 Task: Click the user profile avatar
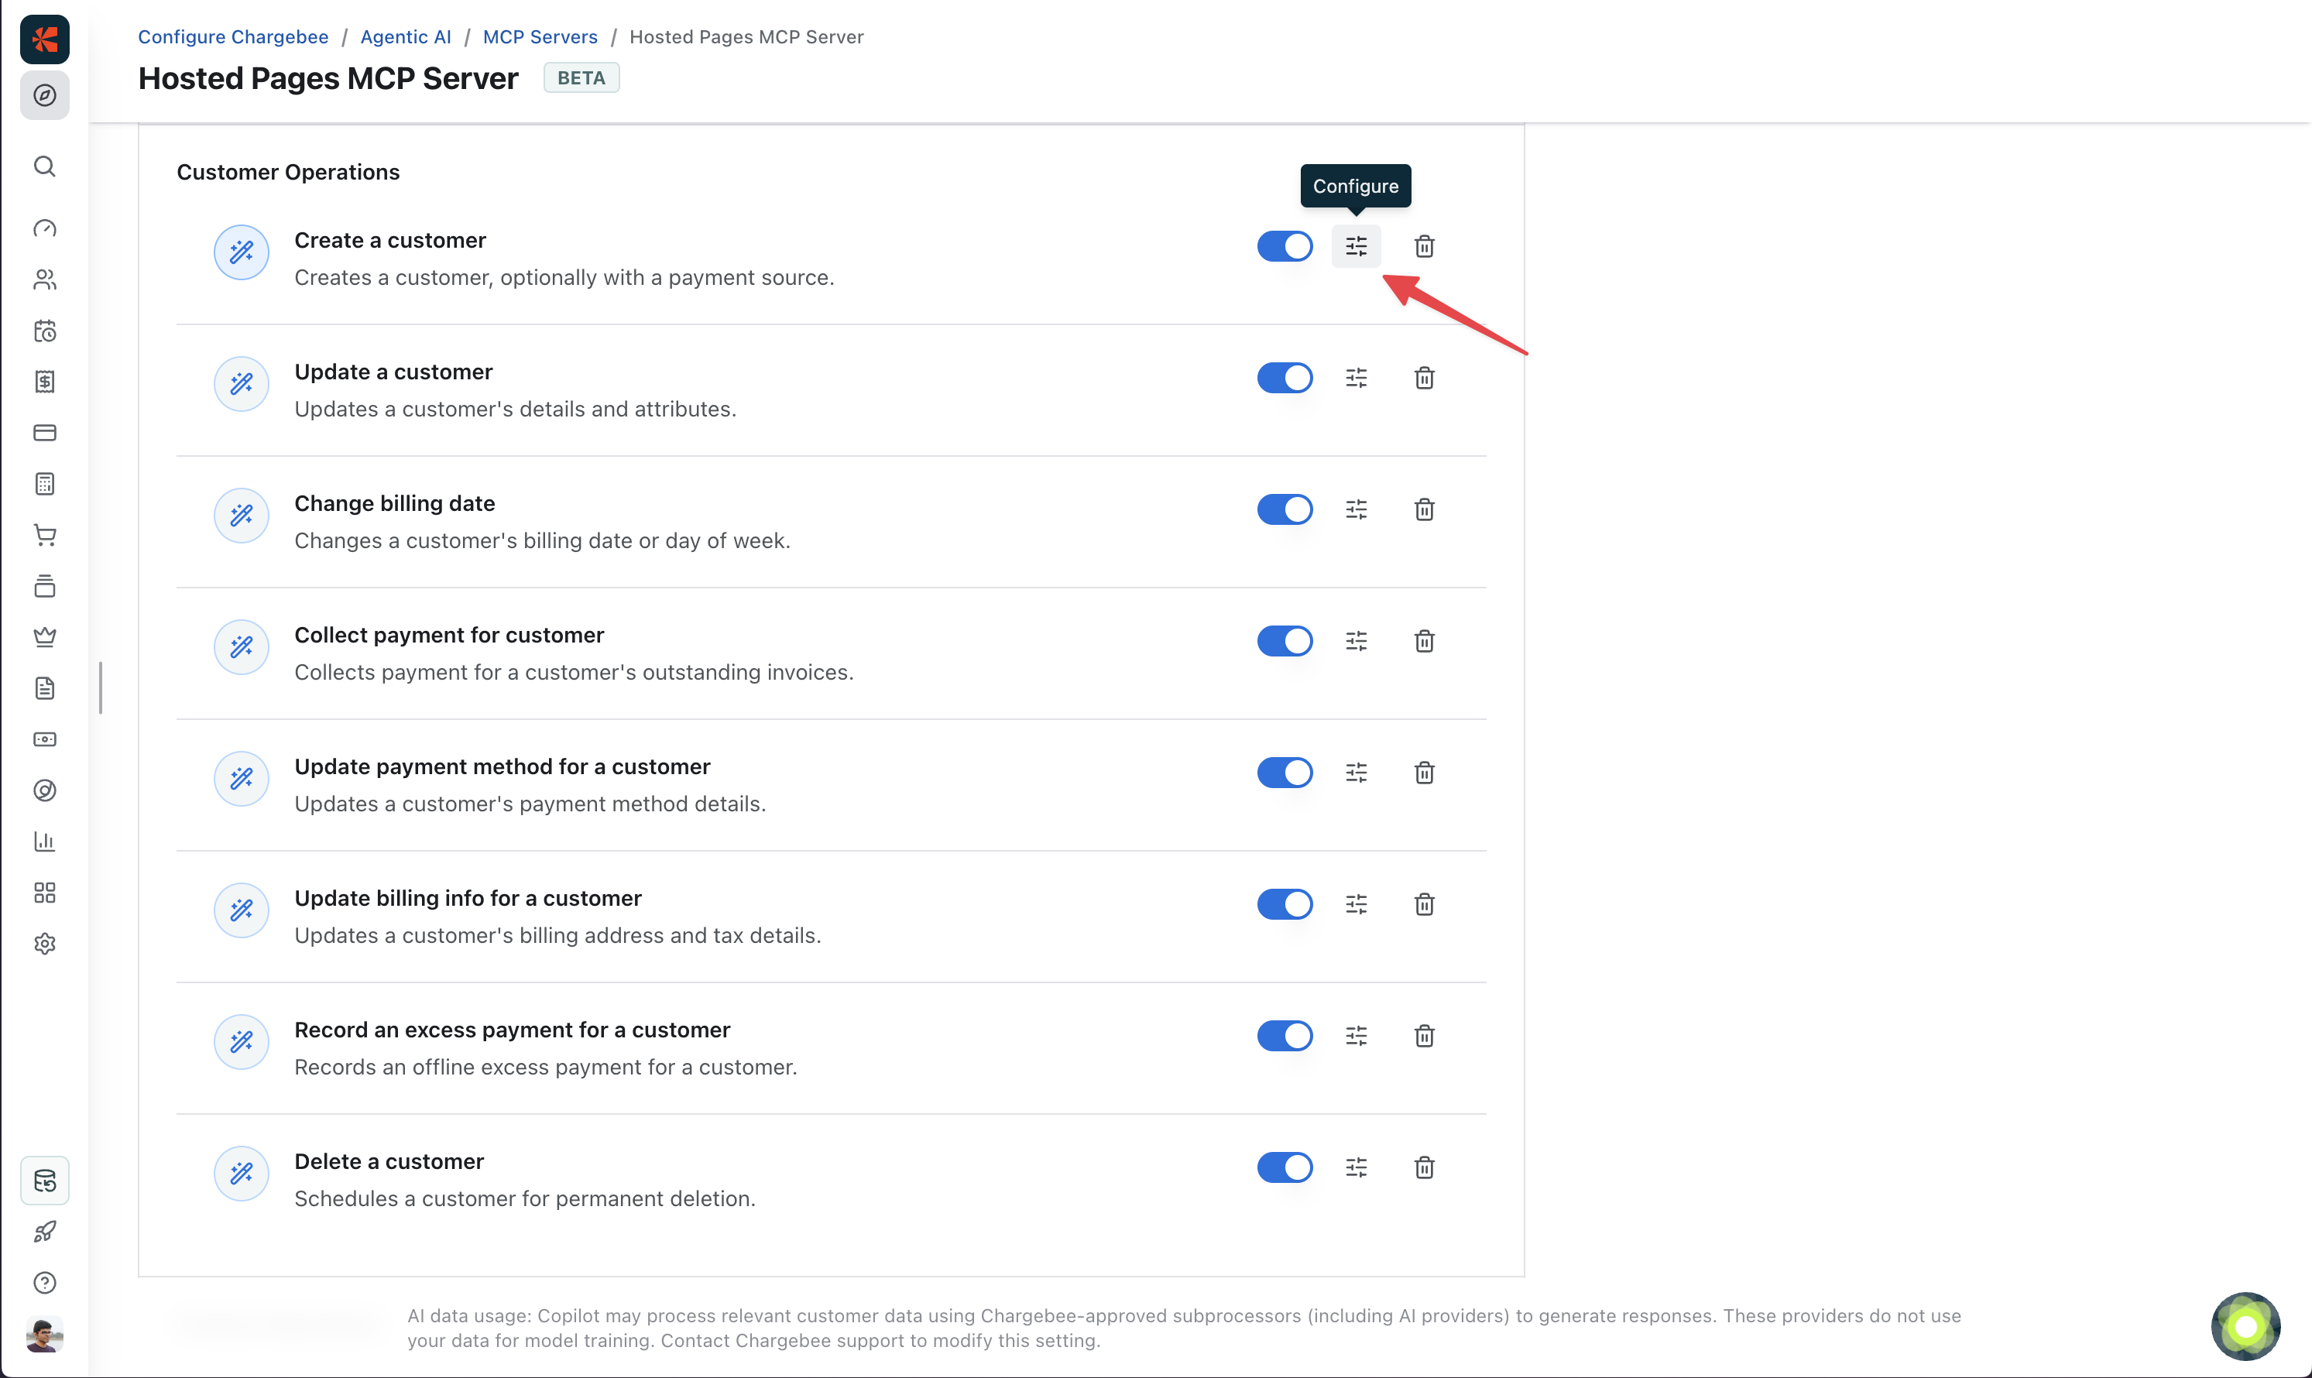coord(45,1335)
